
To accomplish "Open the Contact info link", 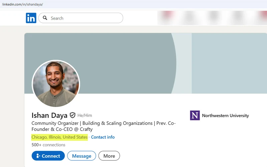I will click(103, 137).
